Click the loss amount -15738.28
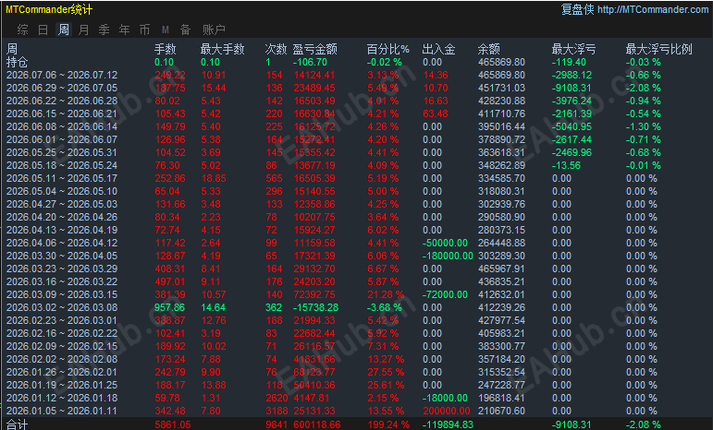The width and height of the screenshot is (713, 430). click(315, 307)
